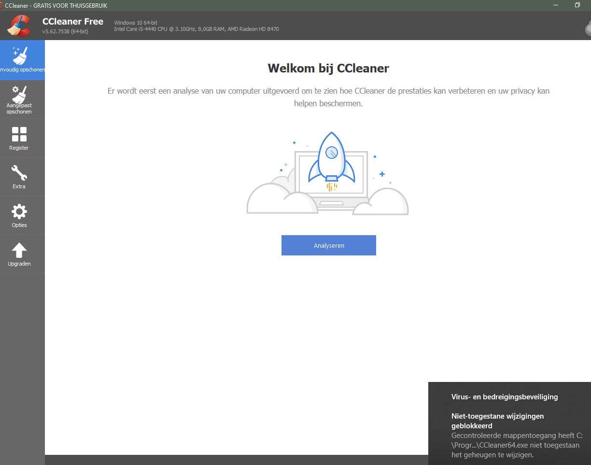The image size is (591, 465).
Task: Open the Eenvoudig opschonen broom icon
Action: pyautogui.click(x=20, y=56)
